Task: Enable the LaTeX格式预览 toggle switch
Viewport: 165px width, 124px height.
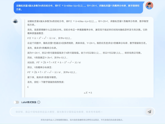Action: pos(16,102)
